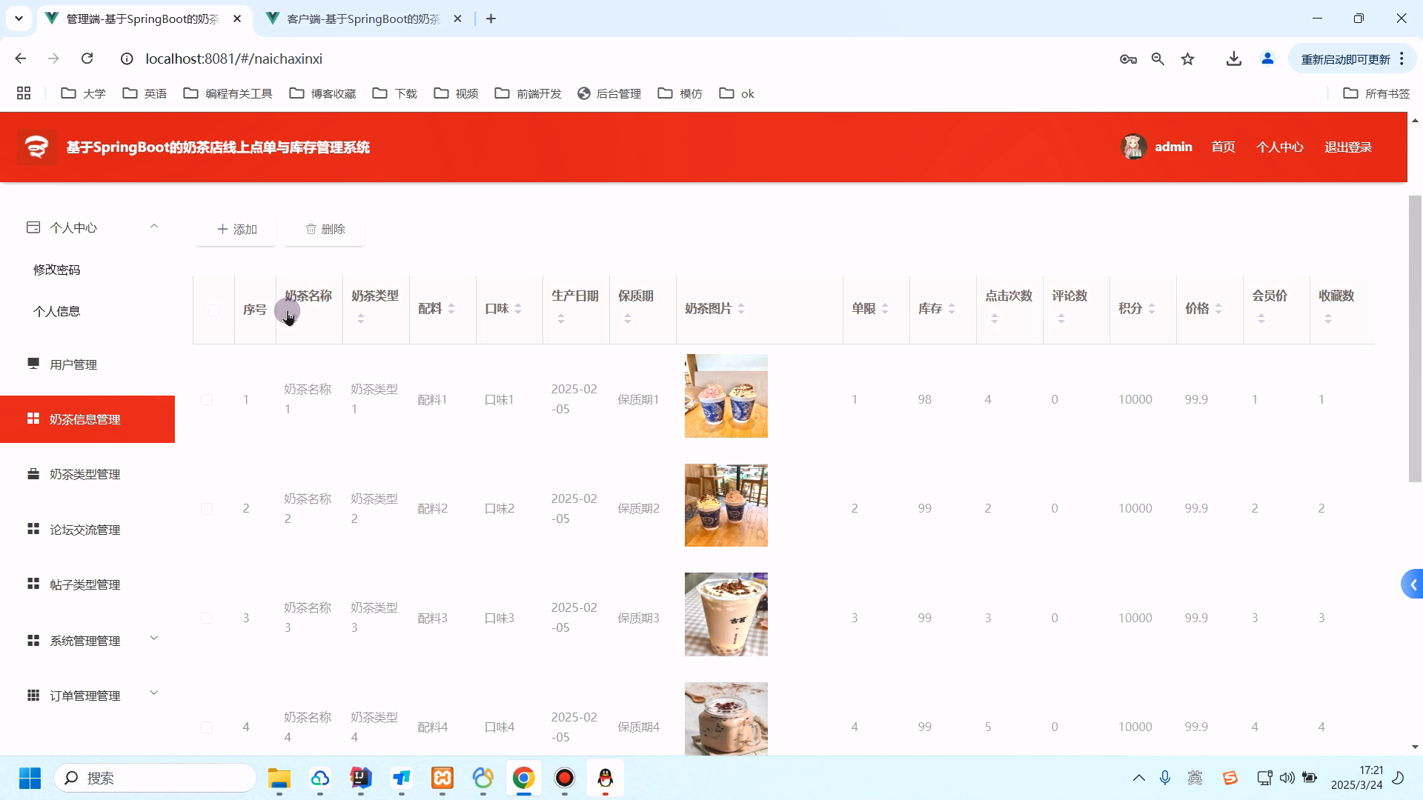The width and height of the screenshot is (1423, 800).
Task: Open 首页 from the top navigation
Action: 1223,147
